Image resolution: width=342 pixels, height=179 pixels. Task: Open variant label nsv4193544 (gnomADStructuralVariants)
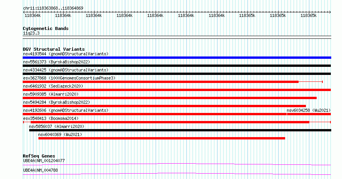(66, 54)
